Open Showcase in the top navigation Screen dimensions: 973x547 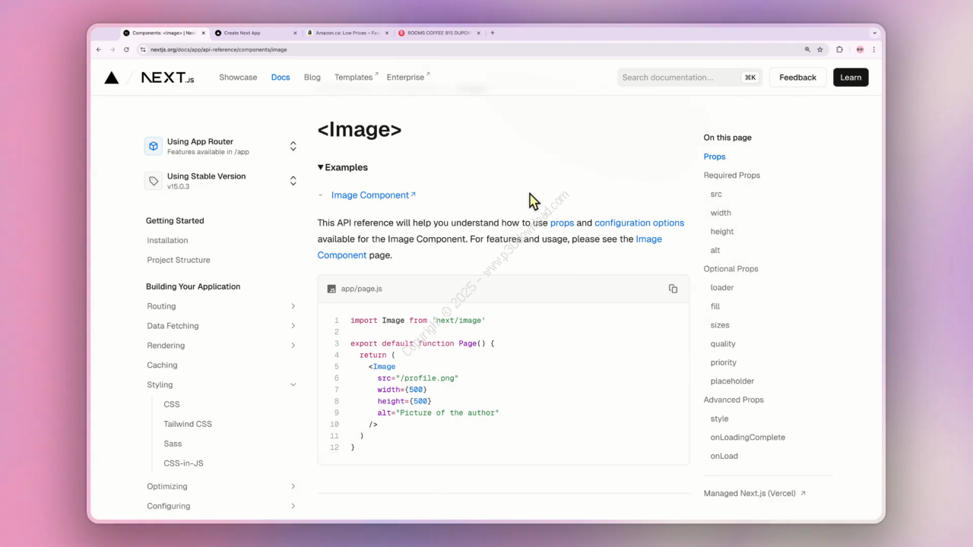tap(238, 77)
